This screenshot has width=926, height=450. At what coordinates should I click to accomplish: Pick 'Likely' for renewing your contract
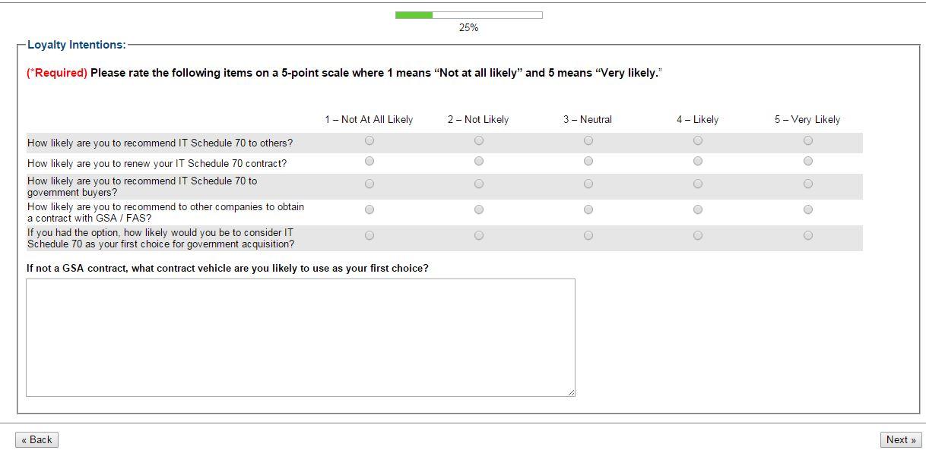tap(698, 161)
